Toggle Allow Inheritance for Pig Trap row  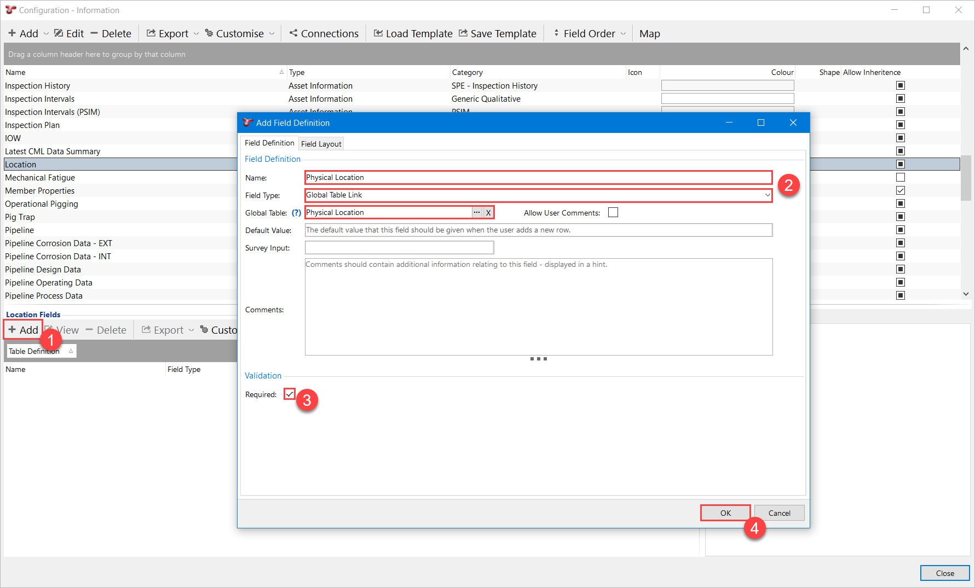click(901, 217)
